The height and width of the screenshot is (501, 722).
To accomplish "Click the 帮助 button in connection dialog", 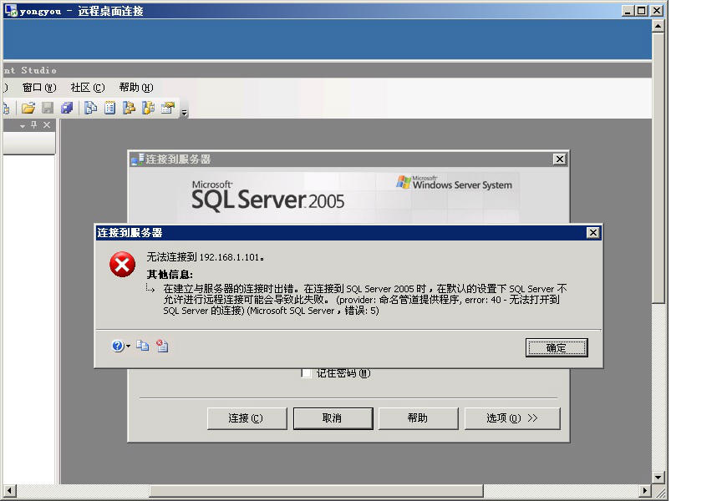I will click(418, 418).
